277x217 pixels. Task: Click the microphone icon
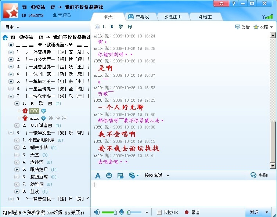click(122, 212)
